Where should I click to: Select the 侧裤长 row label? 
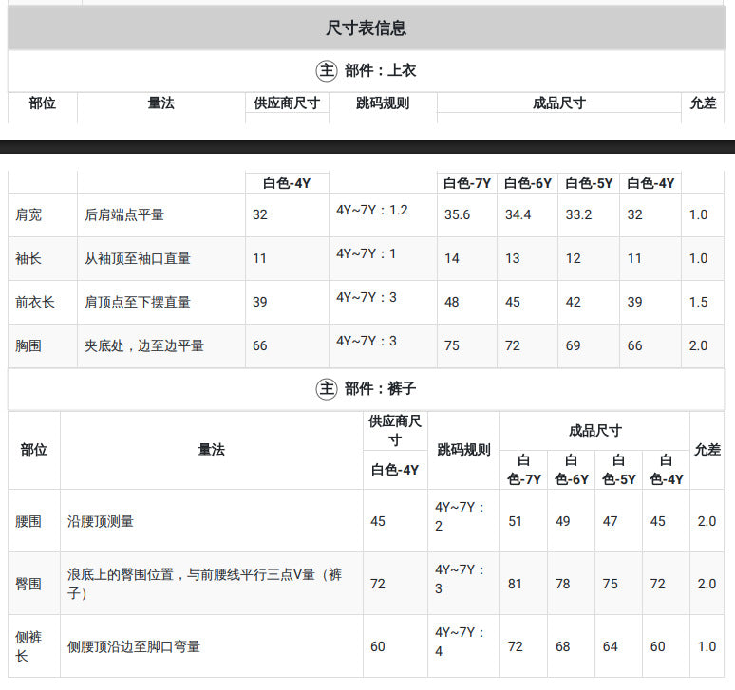coord(28,646)
